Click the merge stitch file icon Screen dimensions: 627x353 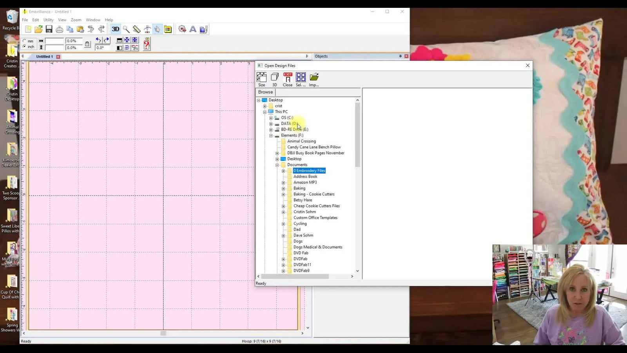[x=182, y=29]
